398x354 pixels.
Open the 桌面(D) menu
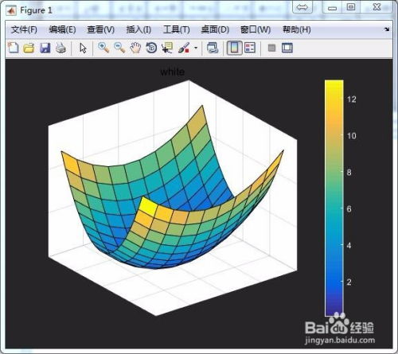coord(215,29)
